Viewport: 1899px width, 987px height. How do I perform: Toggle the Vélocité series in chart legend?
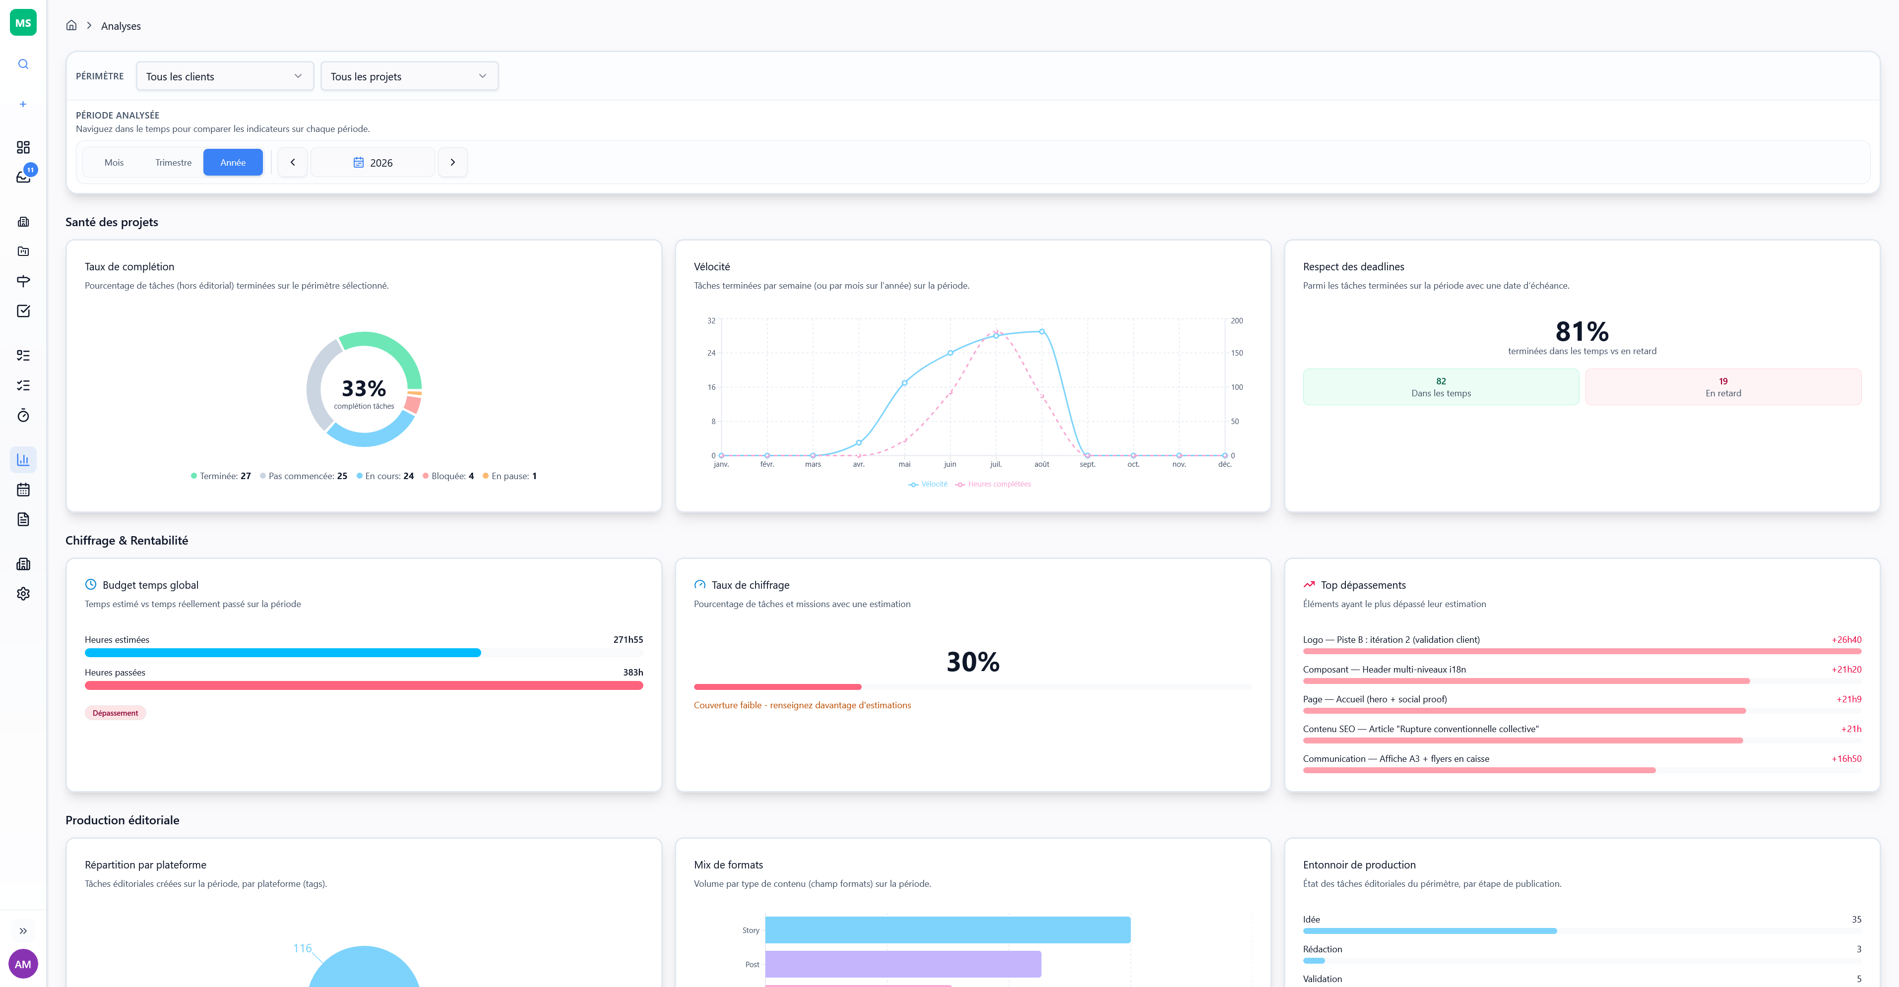pos(928,484)
